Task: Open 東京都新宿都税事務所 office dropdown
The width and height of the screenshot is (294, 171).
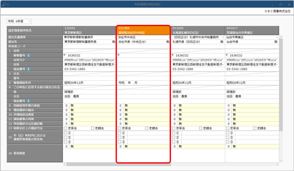Action: pyautogui.click(x=115, y=37)
